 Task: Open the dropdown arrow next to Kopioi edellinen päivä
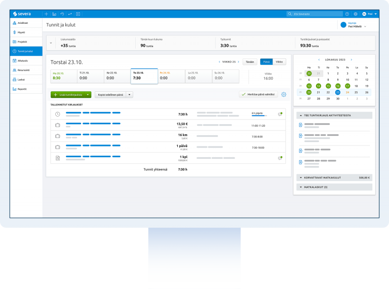[130, 94]
